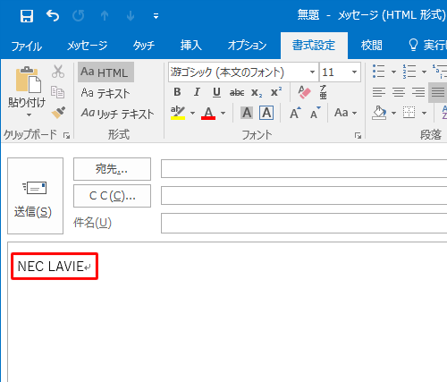Toggle Subscript formatting

[257, 93]
